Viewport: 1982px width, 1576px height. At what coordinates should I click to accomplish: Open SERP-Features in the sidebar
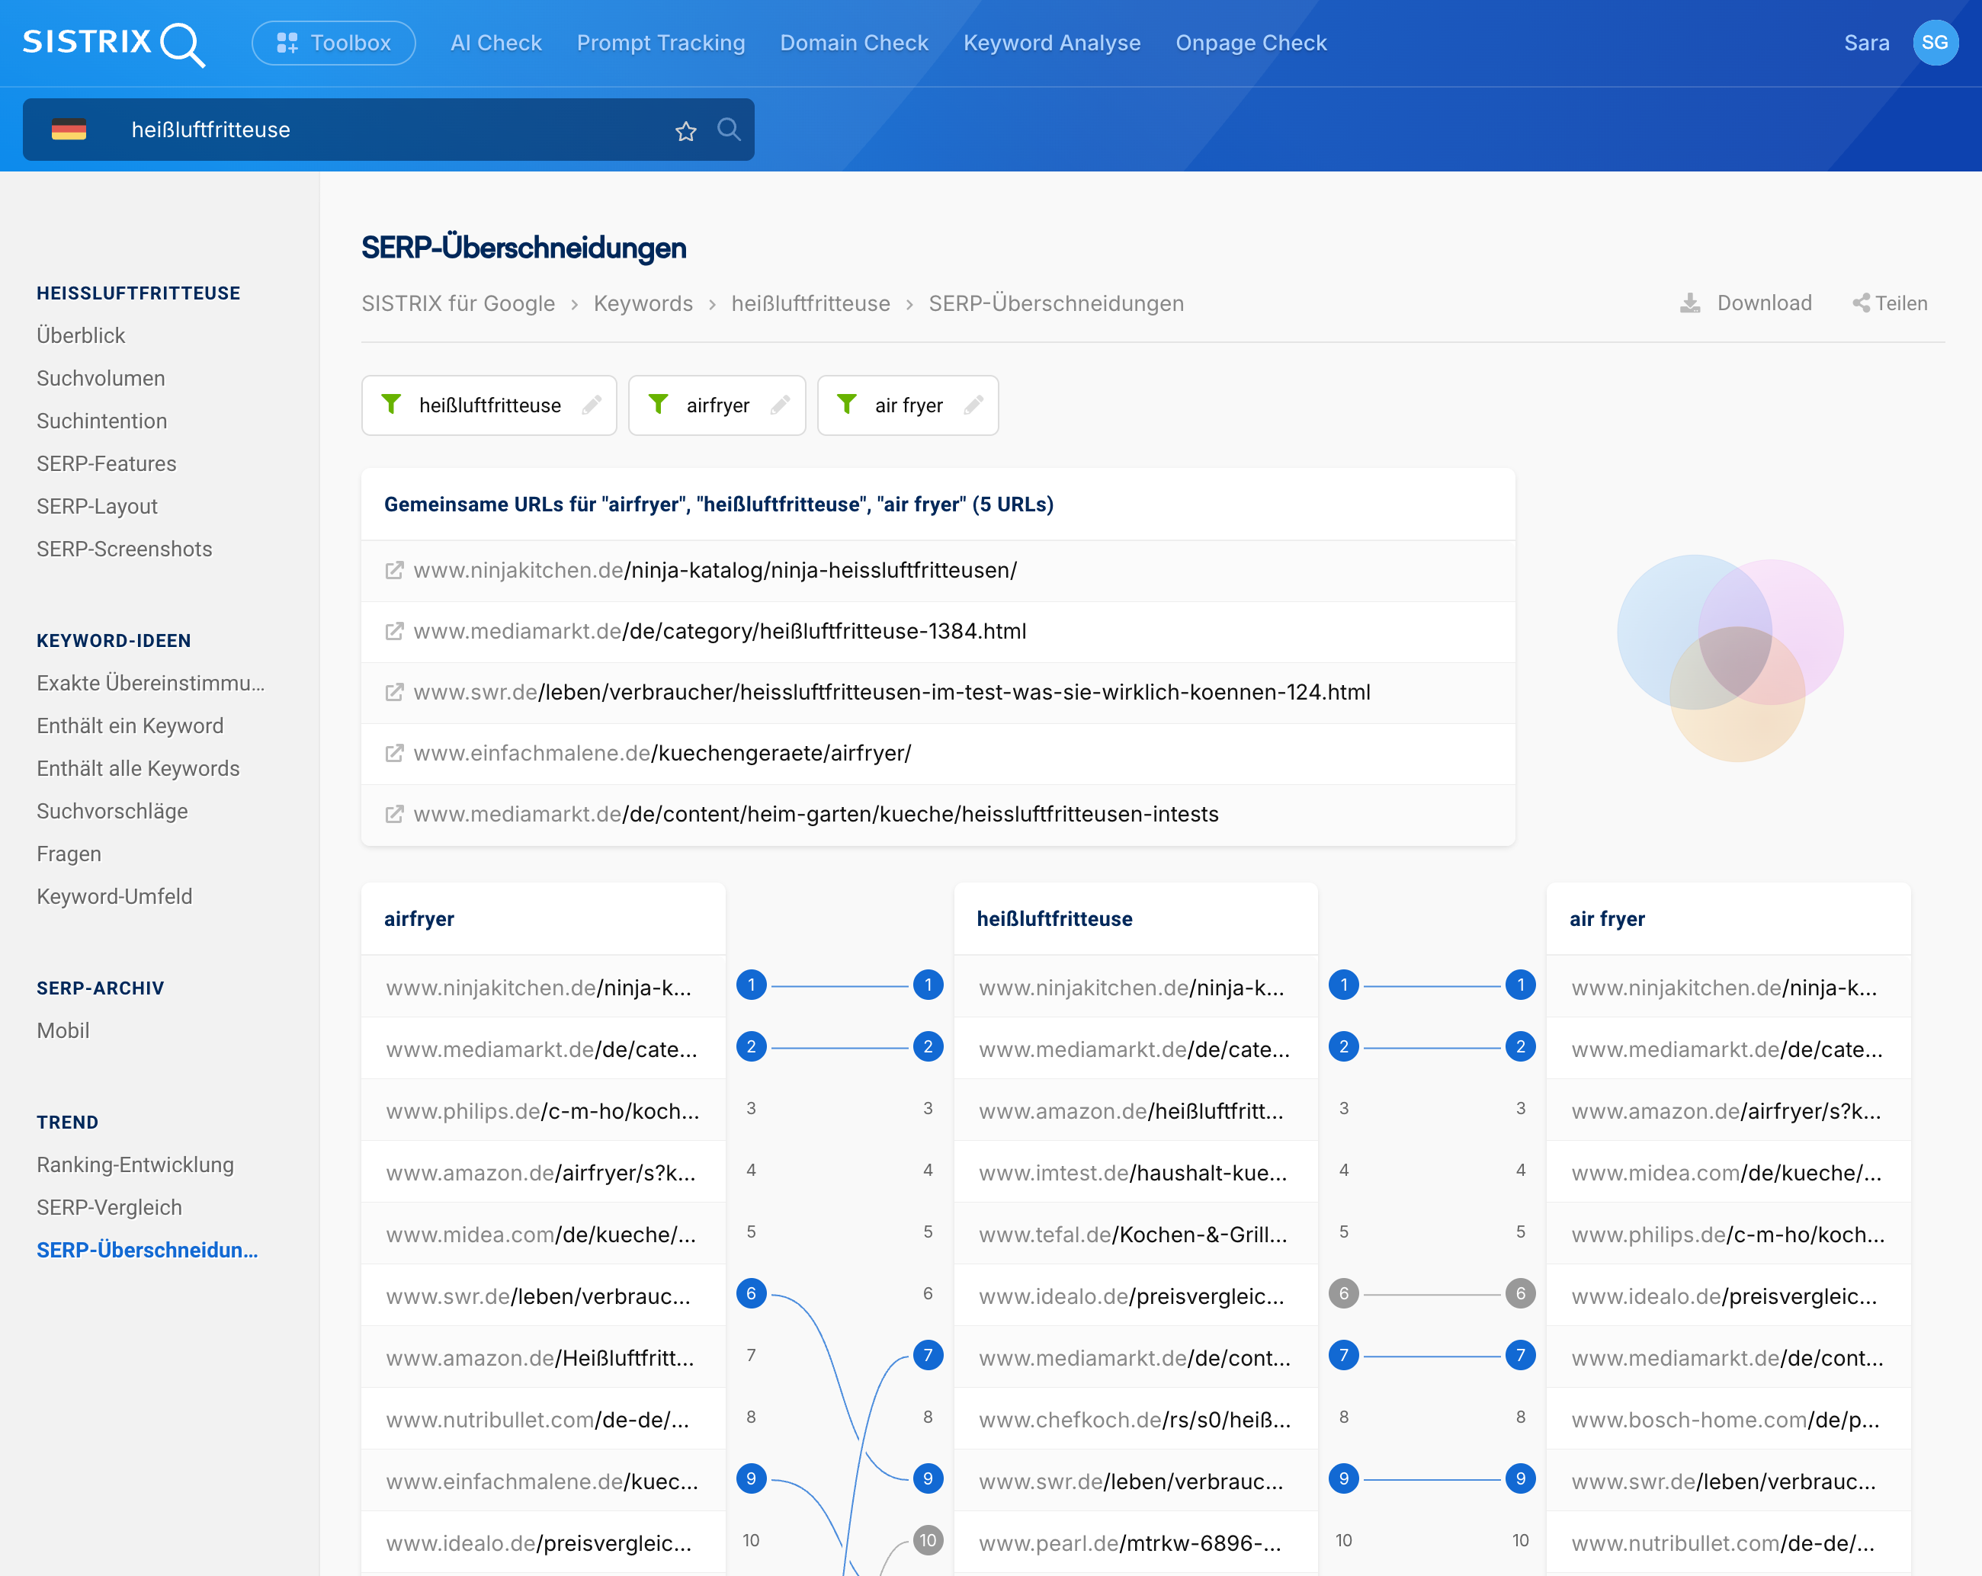107,464
